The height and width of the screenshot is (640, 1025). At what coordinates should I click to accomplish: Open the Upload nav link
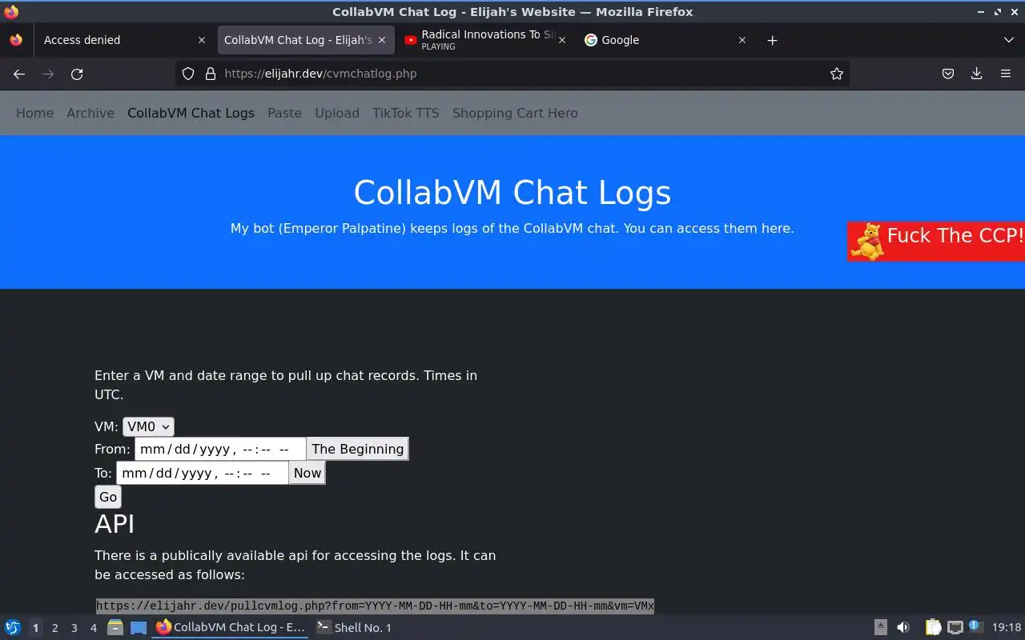(337, 113)
